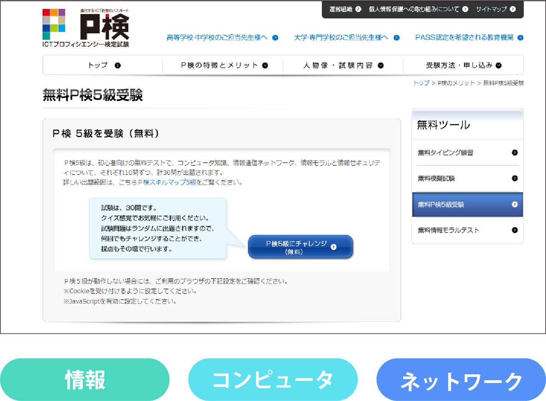Click 無料P検5級受験 at the breadcrumb end
This screenshot has width=546, height=401.
tap(503, 83)
